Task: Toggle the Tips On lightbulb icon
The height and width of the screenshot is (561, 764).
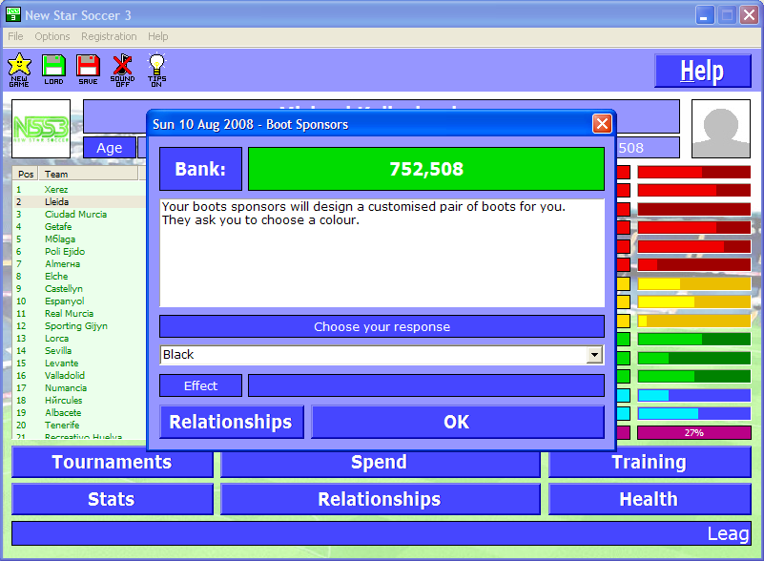Action: [x=156, y=69]
